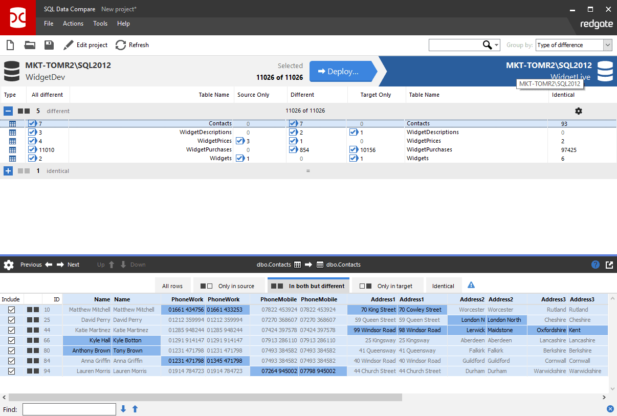Screen dimensions: 617x416
Task: Open the Actions menu
Action: click(73, 24)
